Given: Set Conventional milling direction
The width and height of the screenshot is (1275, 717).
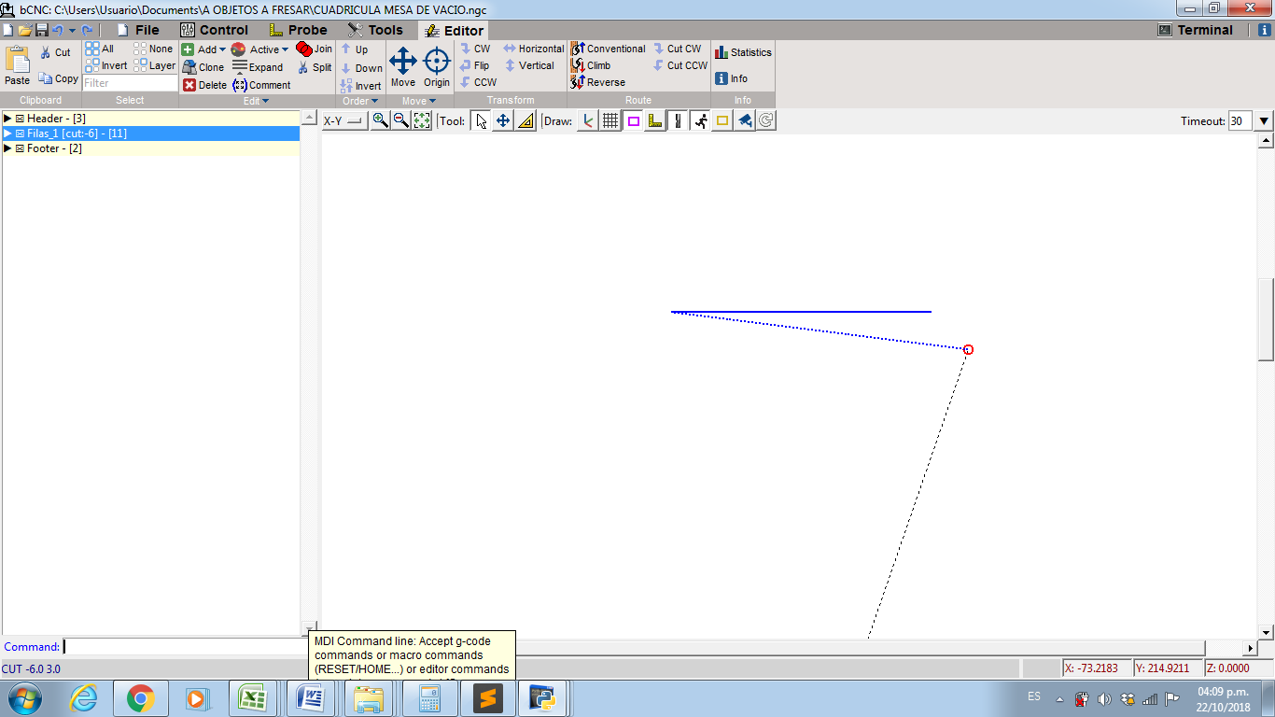Looking at the screenshot, I should pyautogui.click(x=608, y=49).
